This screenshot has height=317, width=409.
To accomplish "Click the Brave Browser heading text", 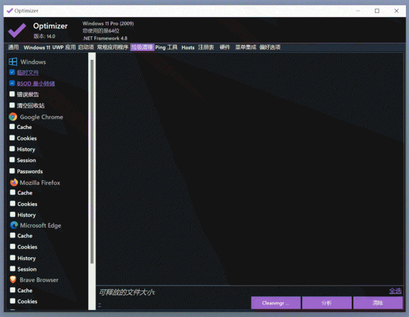I will (x=39, y=280).
